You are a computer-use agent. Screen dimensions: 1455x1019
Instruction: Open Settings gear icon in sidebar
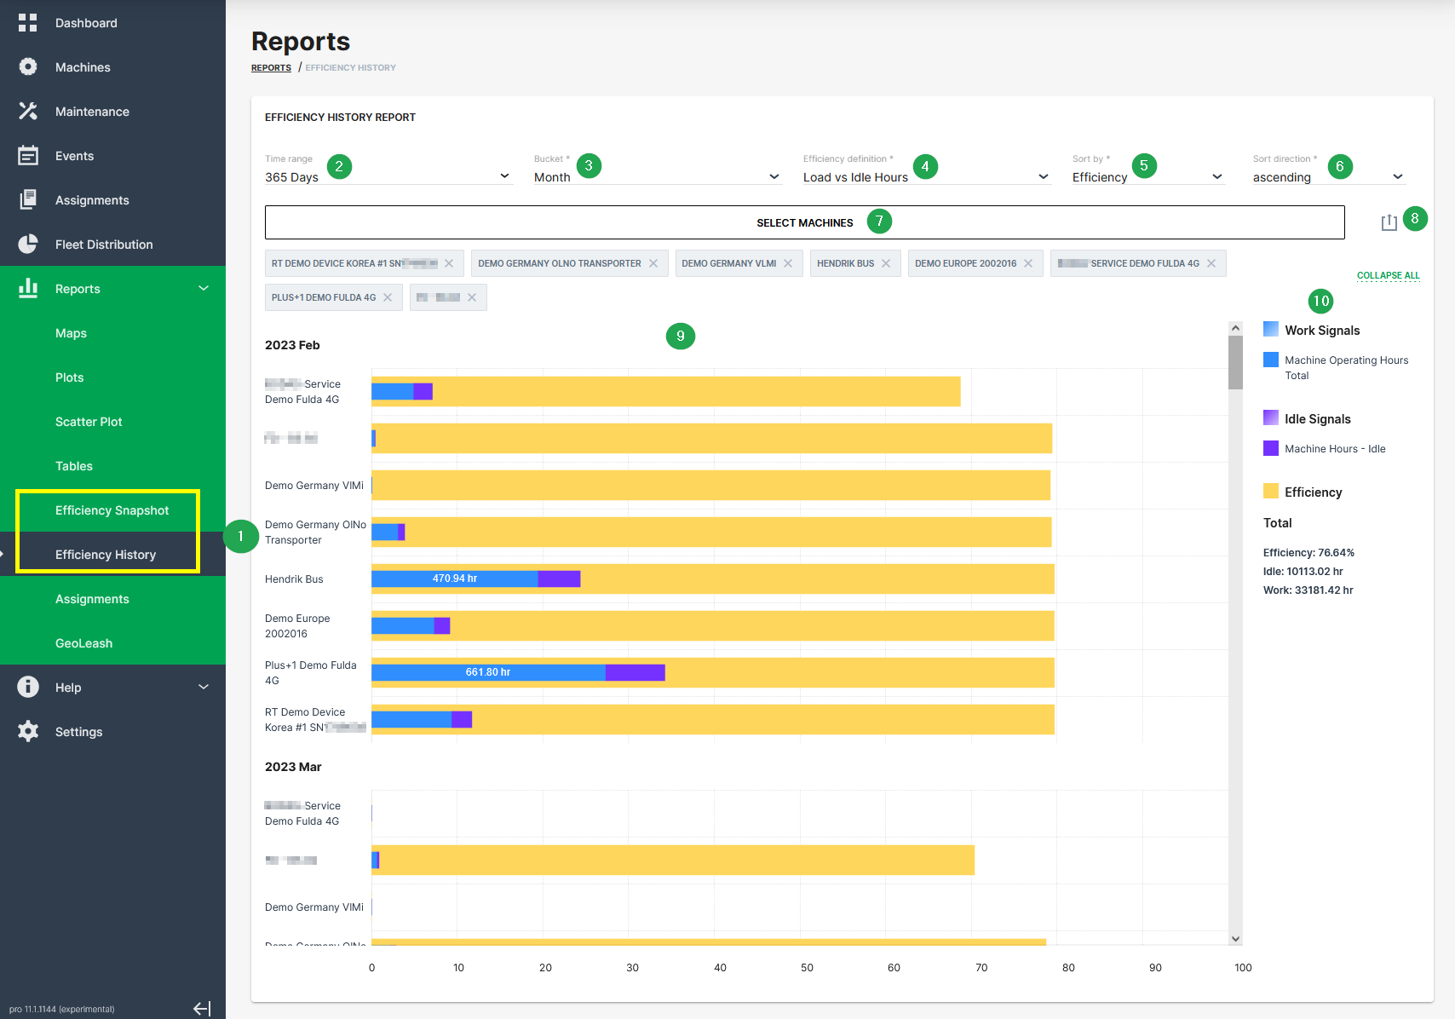(28, 732)
